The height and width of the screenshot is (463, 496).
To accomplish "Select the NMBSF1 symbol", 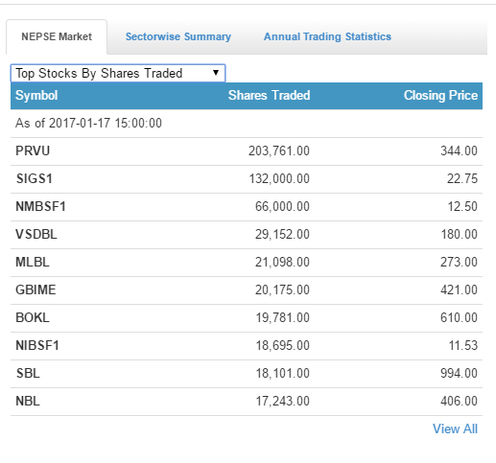I will 40,206.
